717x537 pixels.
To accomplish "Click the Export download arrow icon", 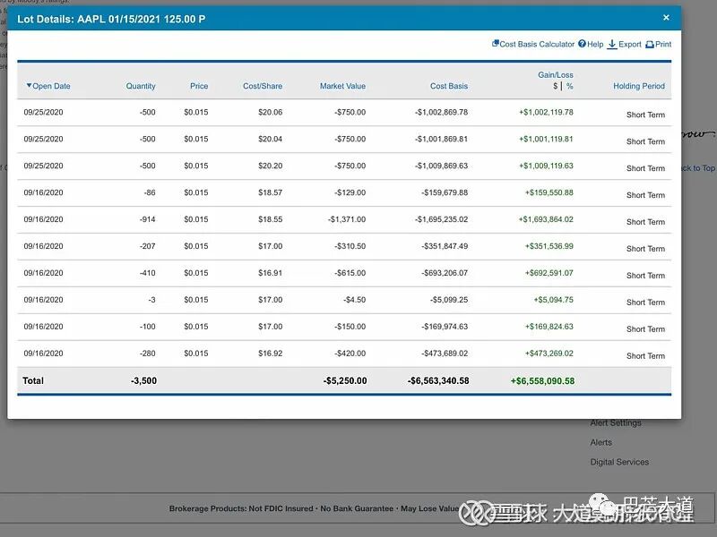I will (x=612, y=44).
